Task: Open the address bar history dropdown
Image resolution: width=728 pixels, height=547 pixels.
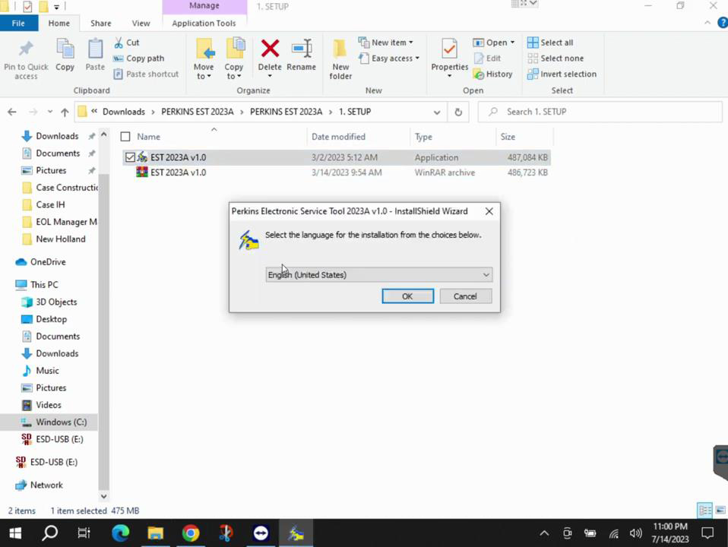Action: pos(437,112)
